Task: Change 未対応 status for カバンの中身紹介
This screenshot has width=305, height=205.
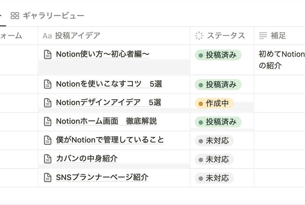Action: coord(214,159)
